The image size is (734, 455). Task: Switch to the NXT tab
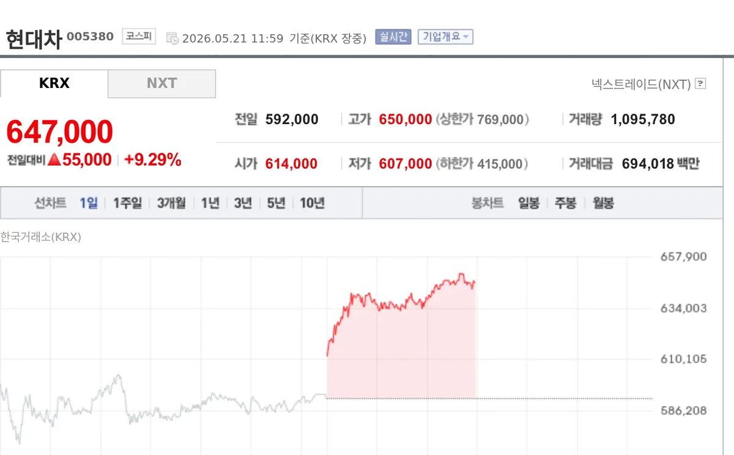pyautogui.click(x=161, y=84)
